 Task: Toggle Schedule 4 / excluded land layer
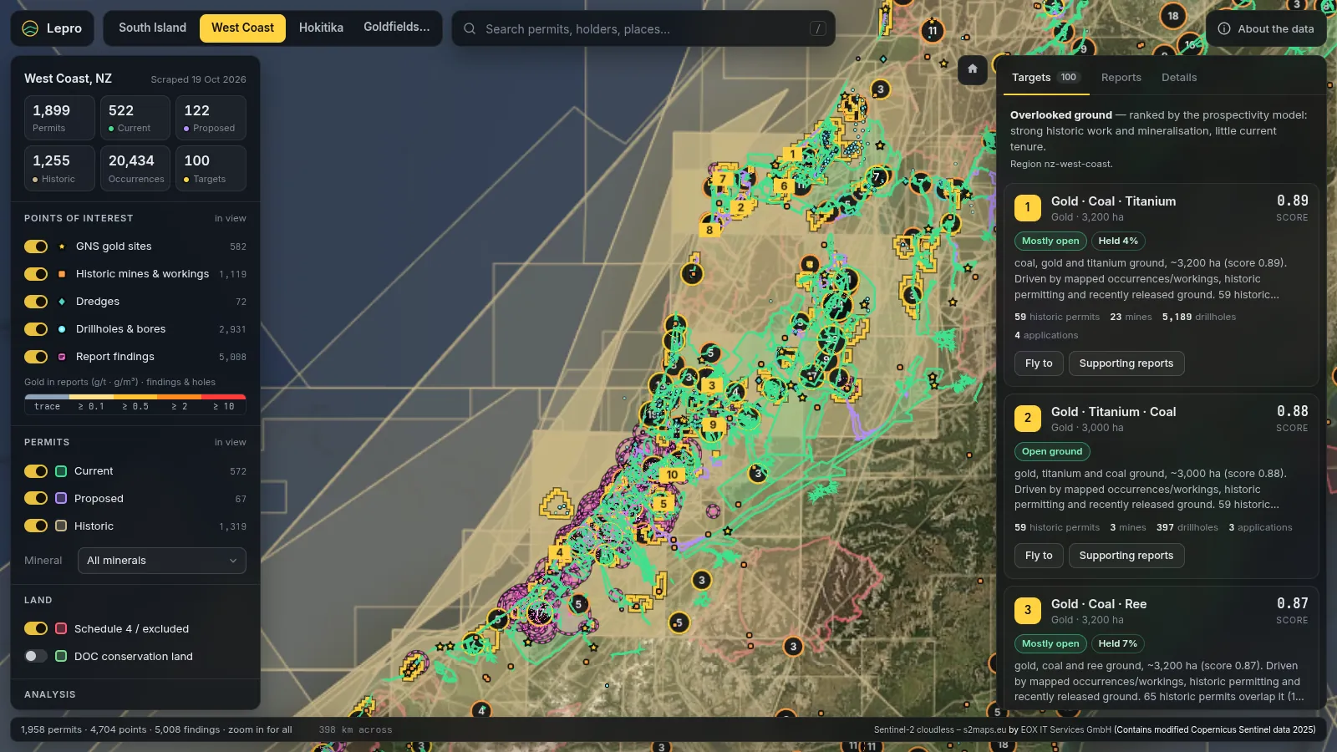click(x=36, y=628)
